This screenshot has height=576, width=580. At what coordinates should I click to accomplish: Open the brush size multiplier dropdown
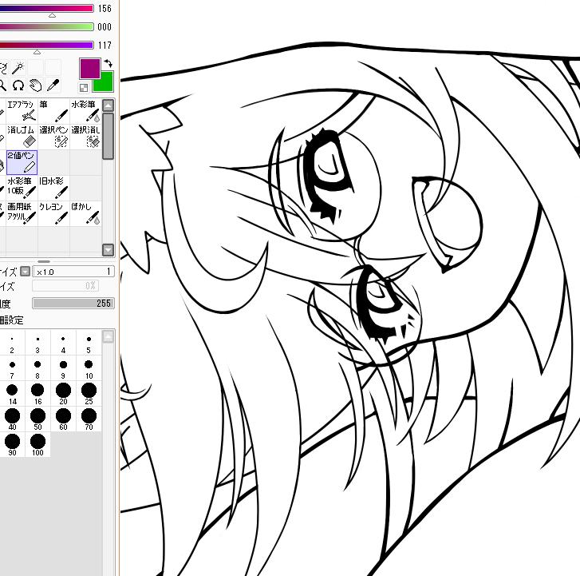[25, 271]
